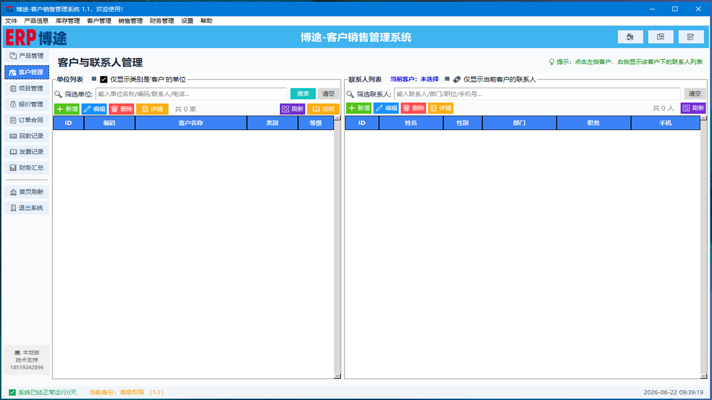Image resolution: width=712 pixels, height=400 pixels.
Task: Open the 财务管理 menu
Action: (x=162, y=21)
